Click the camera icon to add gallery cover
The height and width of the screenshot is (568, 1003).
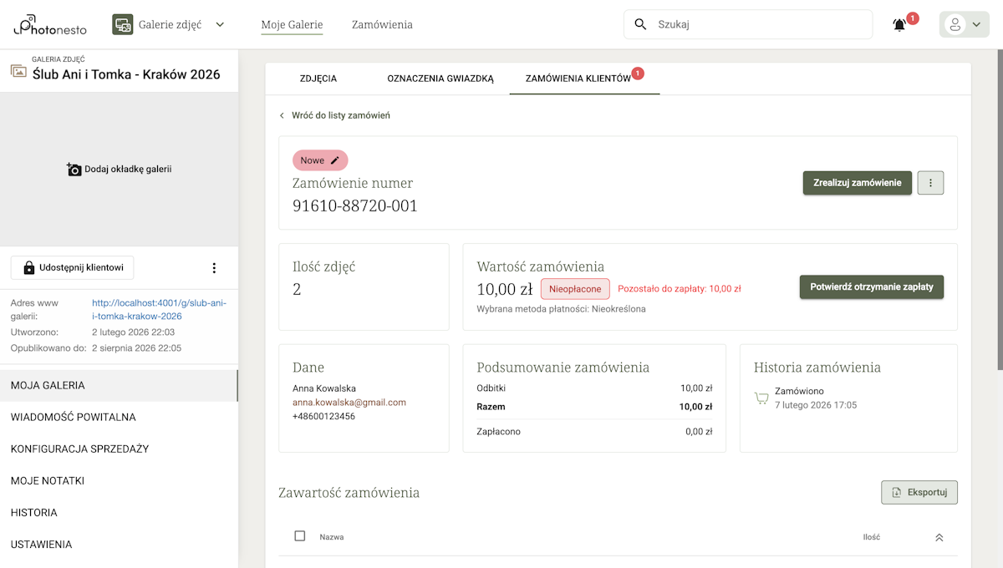pyautogui.click(x=74, y=168)
